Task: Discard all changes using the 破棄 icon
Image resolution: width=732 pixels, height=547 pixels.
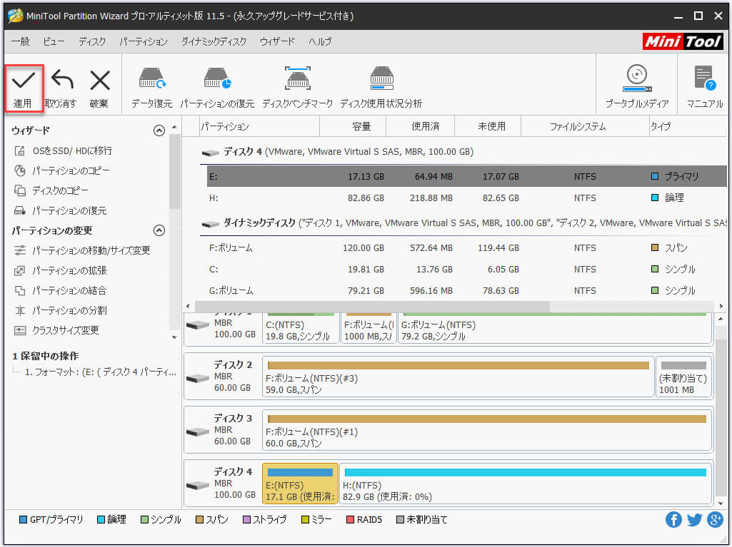Action: 100,86
